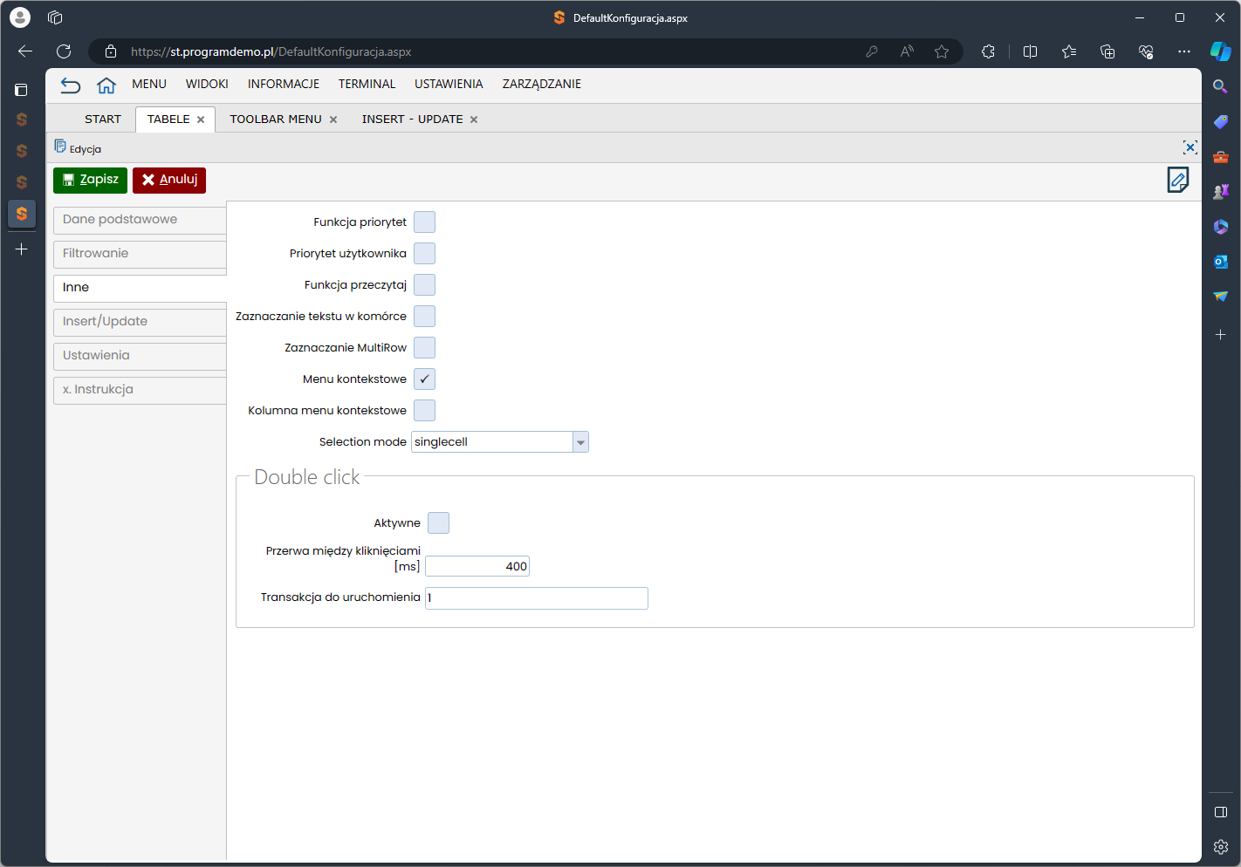
Task: Close the INSERT - UPDATE tab
Action: click(474, 119)
